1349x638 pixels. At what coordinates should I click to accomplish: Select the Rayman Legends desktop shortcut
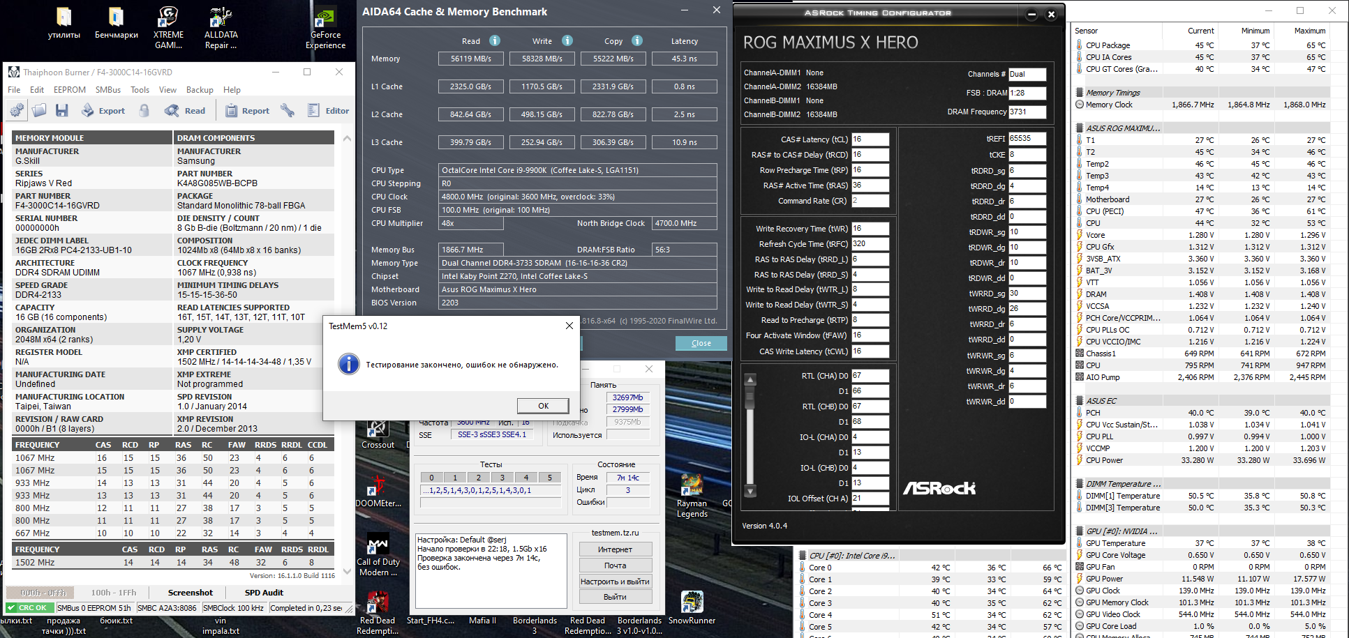pos(692,496)
